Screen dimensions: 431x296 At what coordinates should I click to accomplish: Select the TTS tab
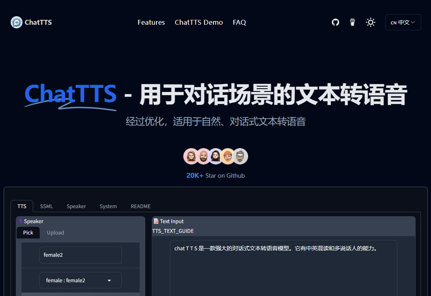[x=22, y=207]
